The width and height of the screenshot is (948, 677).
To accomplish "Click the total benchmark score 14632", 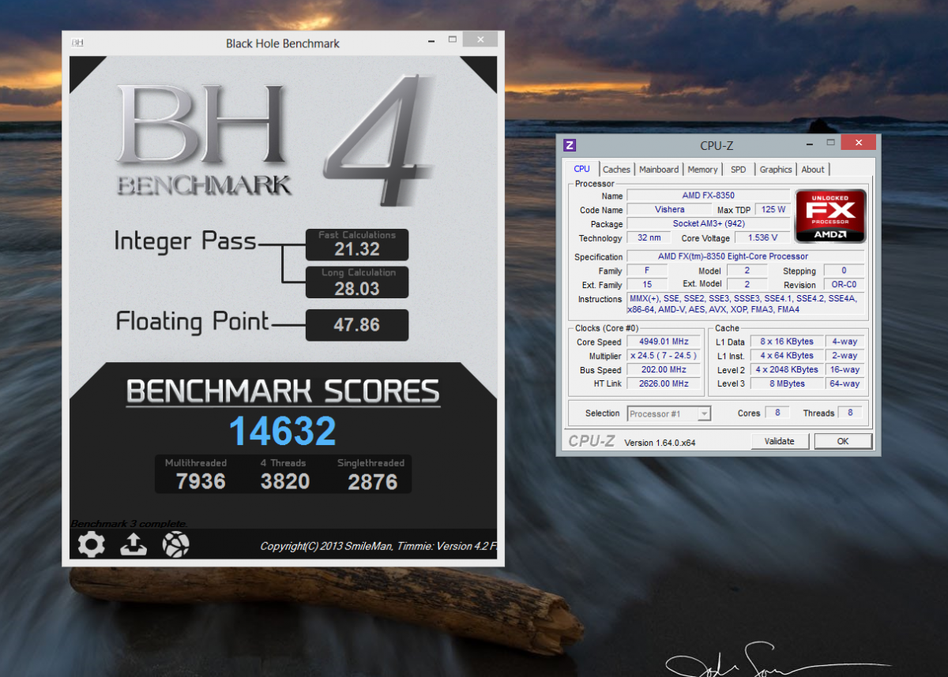I will pyautogui.click(x=283, y=432).
